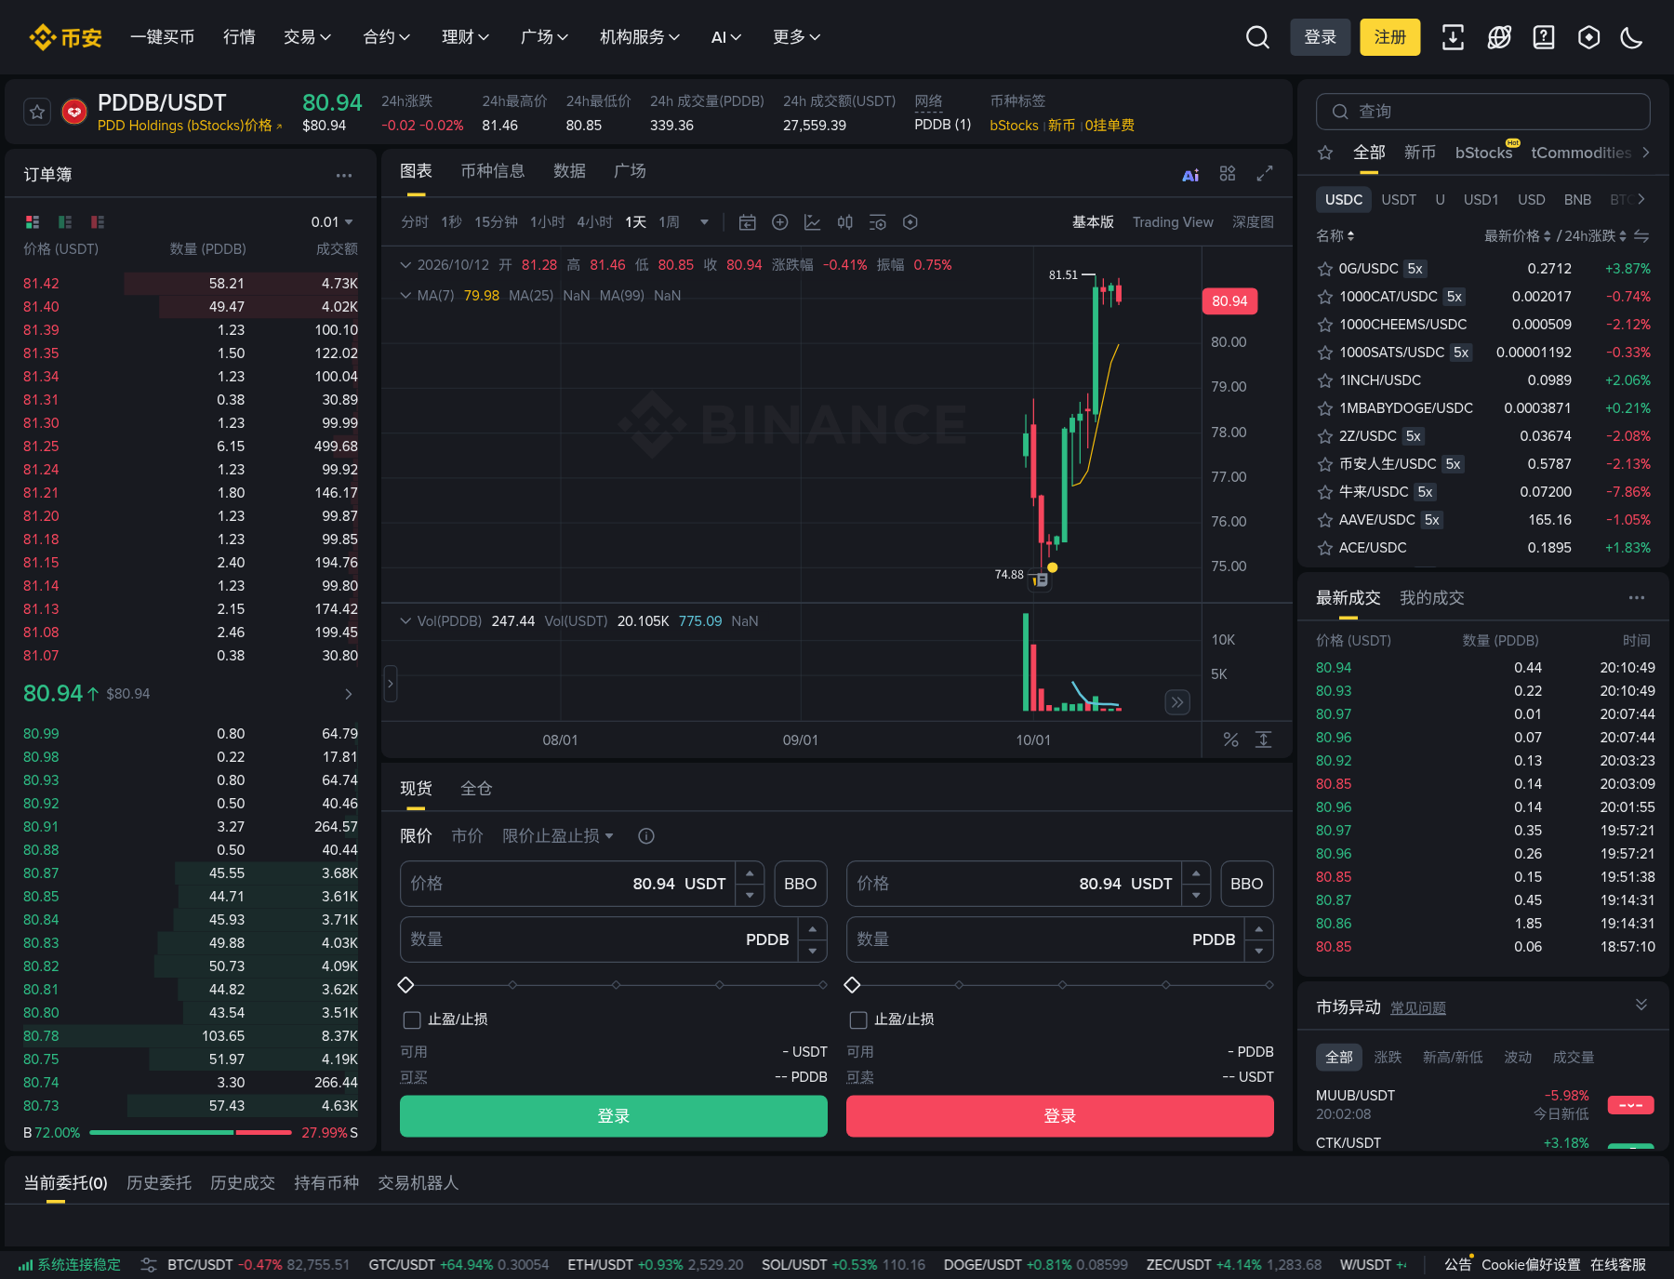Open more chart intervals dropdown arrow
This screenshot has height=1279, width=1674.
tap(704, 222)
